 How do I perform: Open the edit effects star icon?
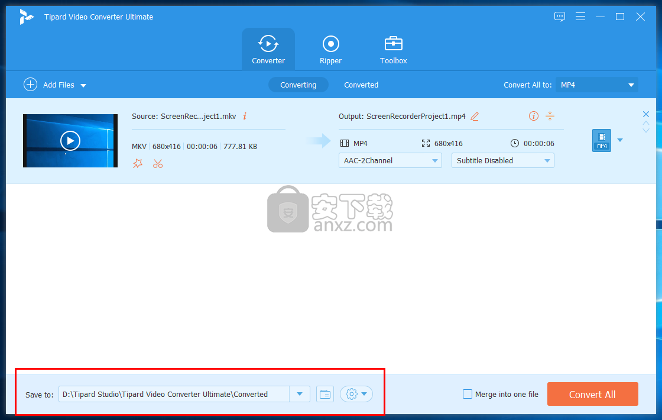click(x=138, y=163)
